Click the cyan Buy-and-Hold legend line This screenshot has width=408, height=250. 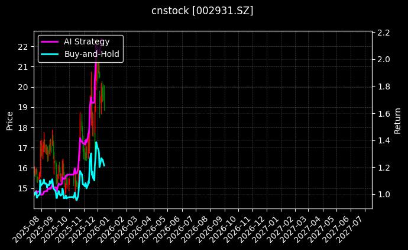click(x=50, y=54)
